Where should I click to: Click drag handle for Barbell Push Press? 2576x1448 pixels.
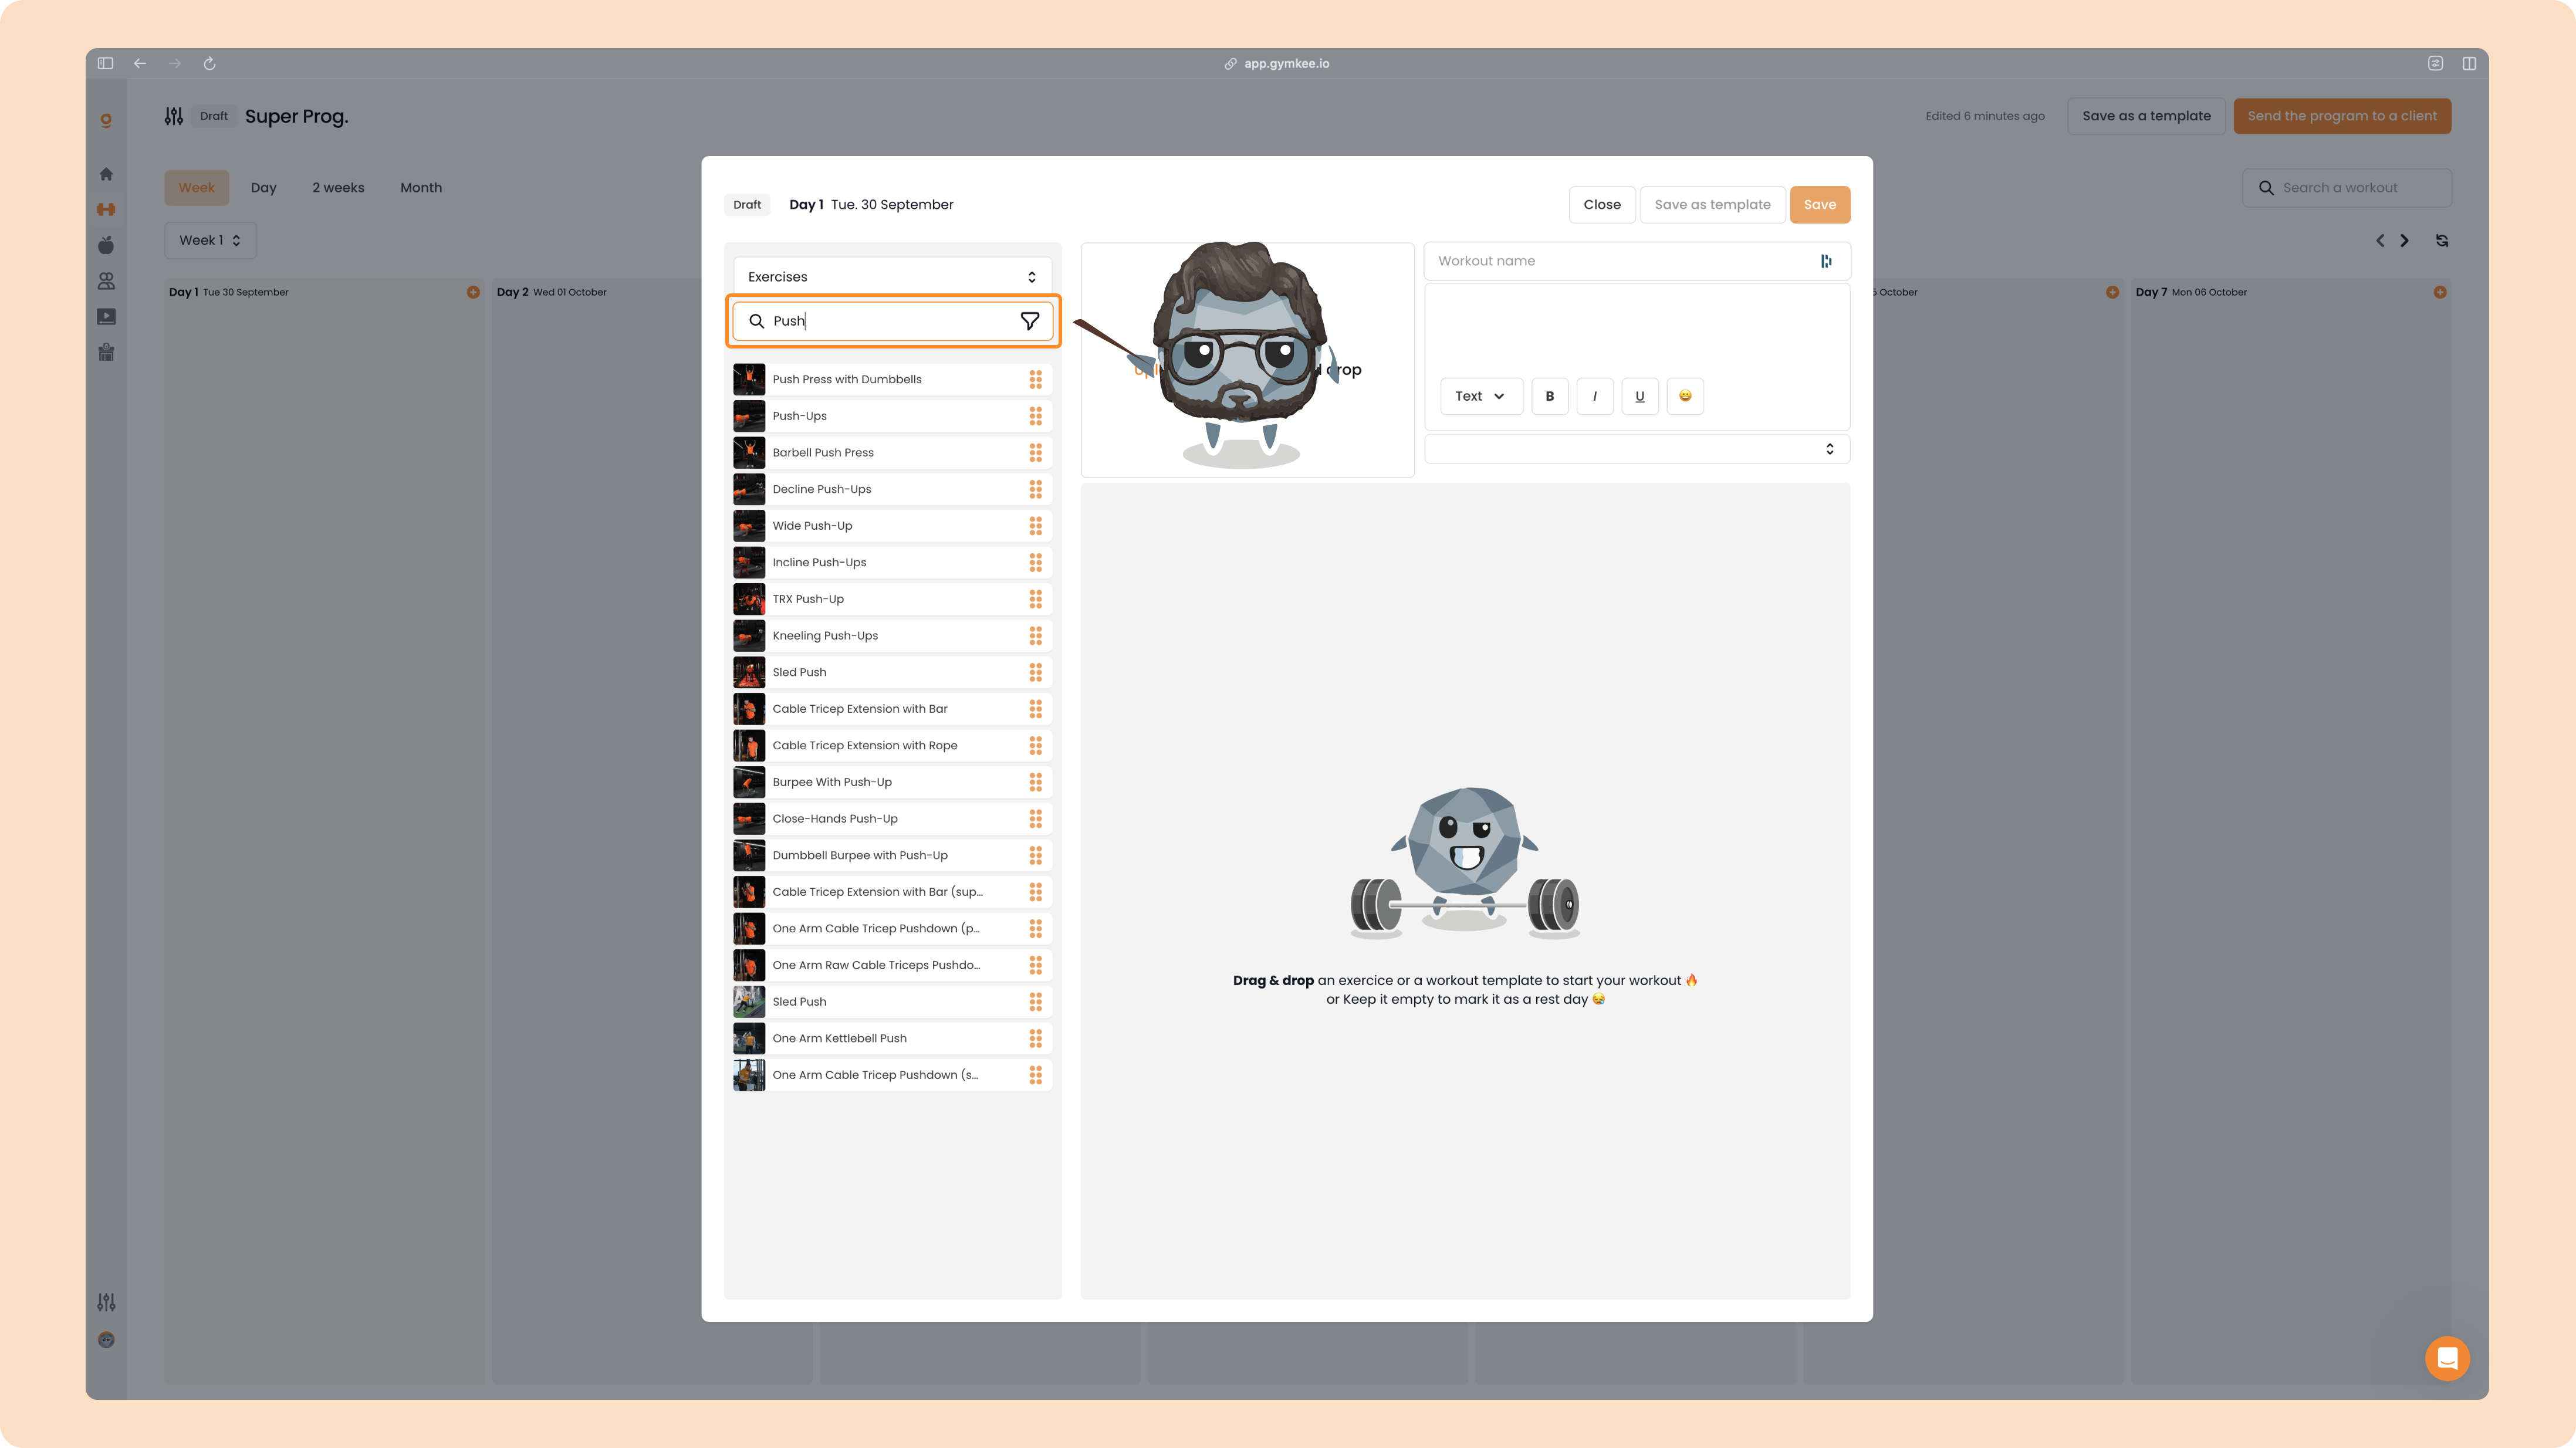point(1035,453)
